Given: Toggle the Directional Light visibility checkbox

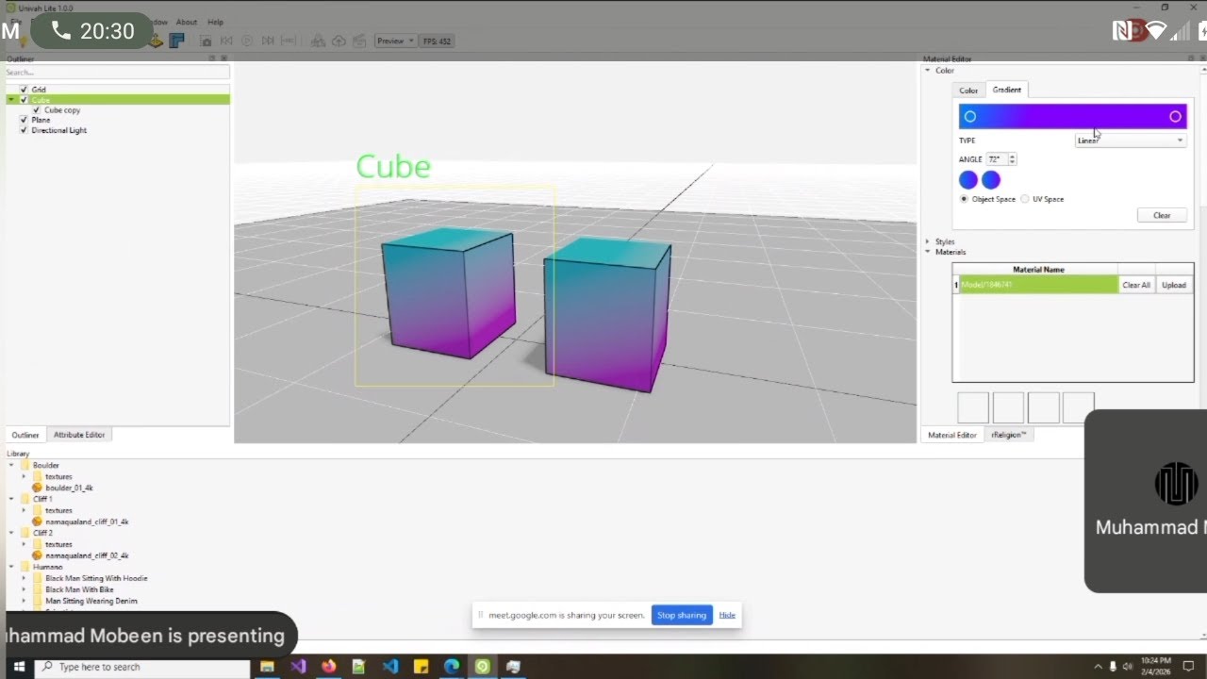Looking at the screenshot, I should (x=24, y=130).
